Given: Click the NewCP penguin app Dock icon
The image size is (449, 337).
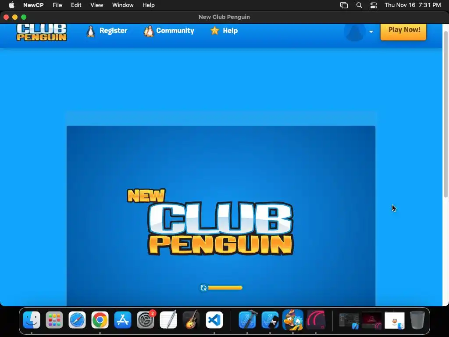Looking at the screenshot, I should click(292, 320).
